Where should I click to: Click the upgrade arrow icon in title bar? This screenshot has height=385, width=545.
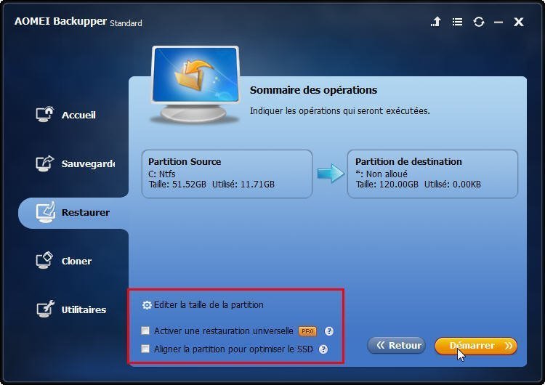(436, 22)
